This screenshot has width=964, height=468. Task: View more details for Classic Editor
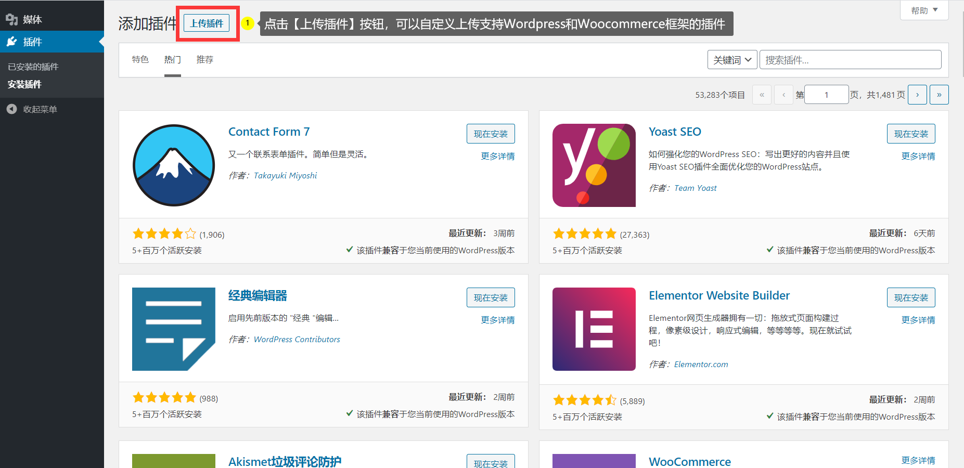498,320
